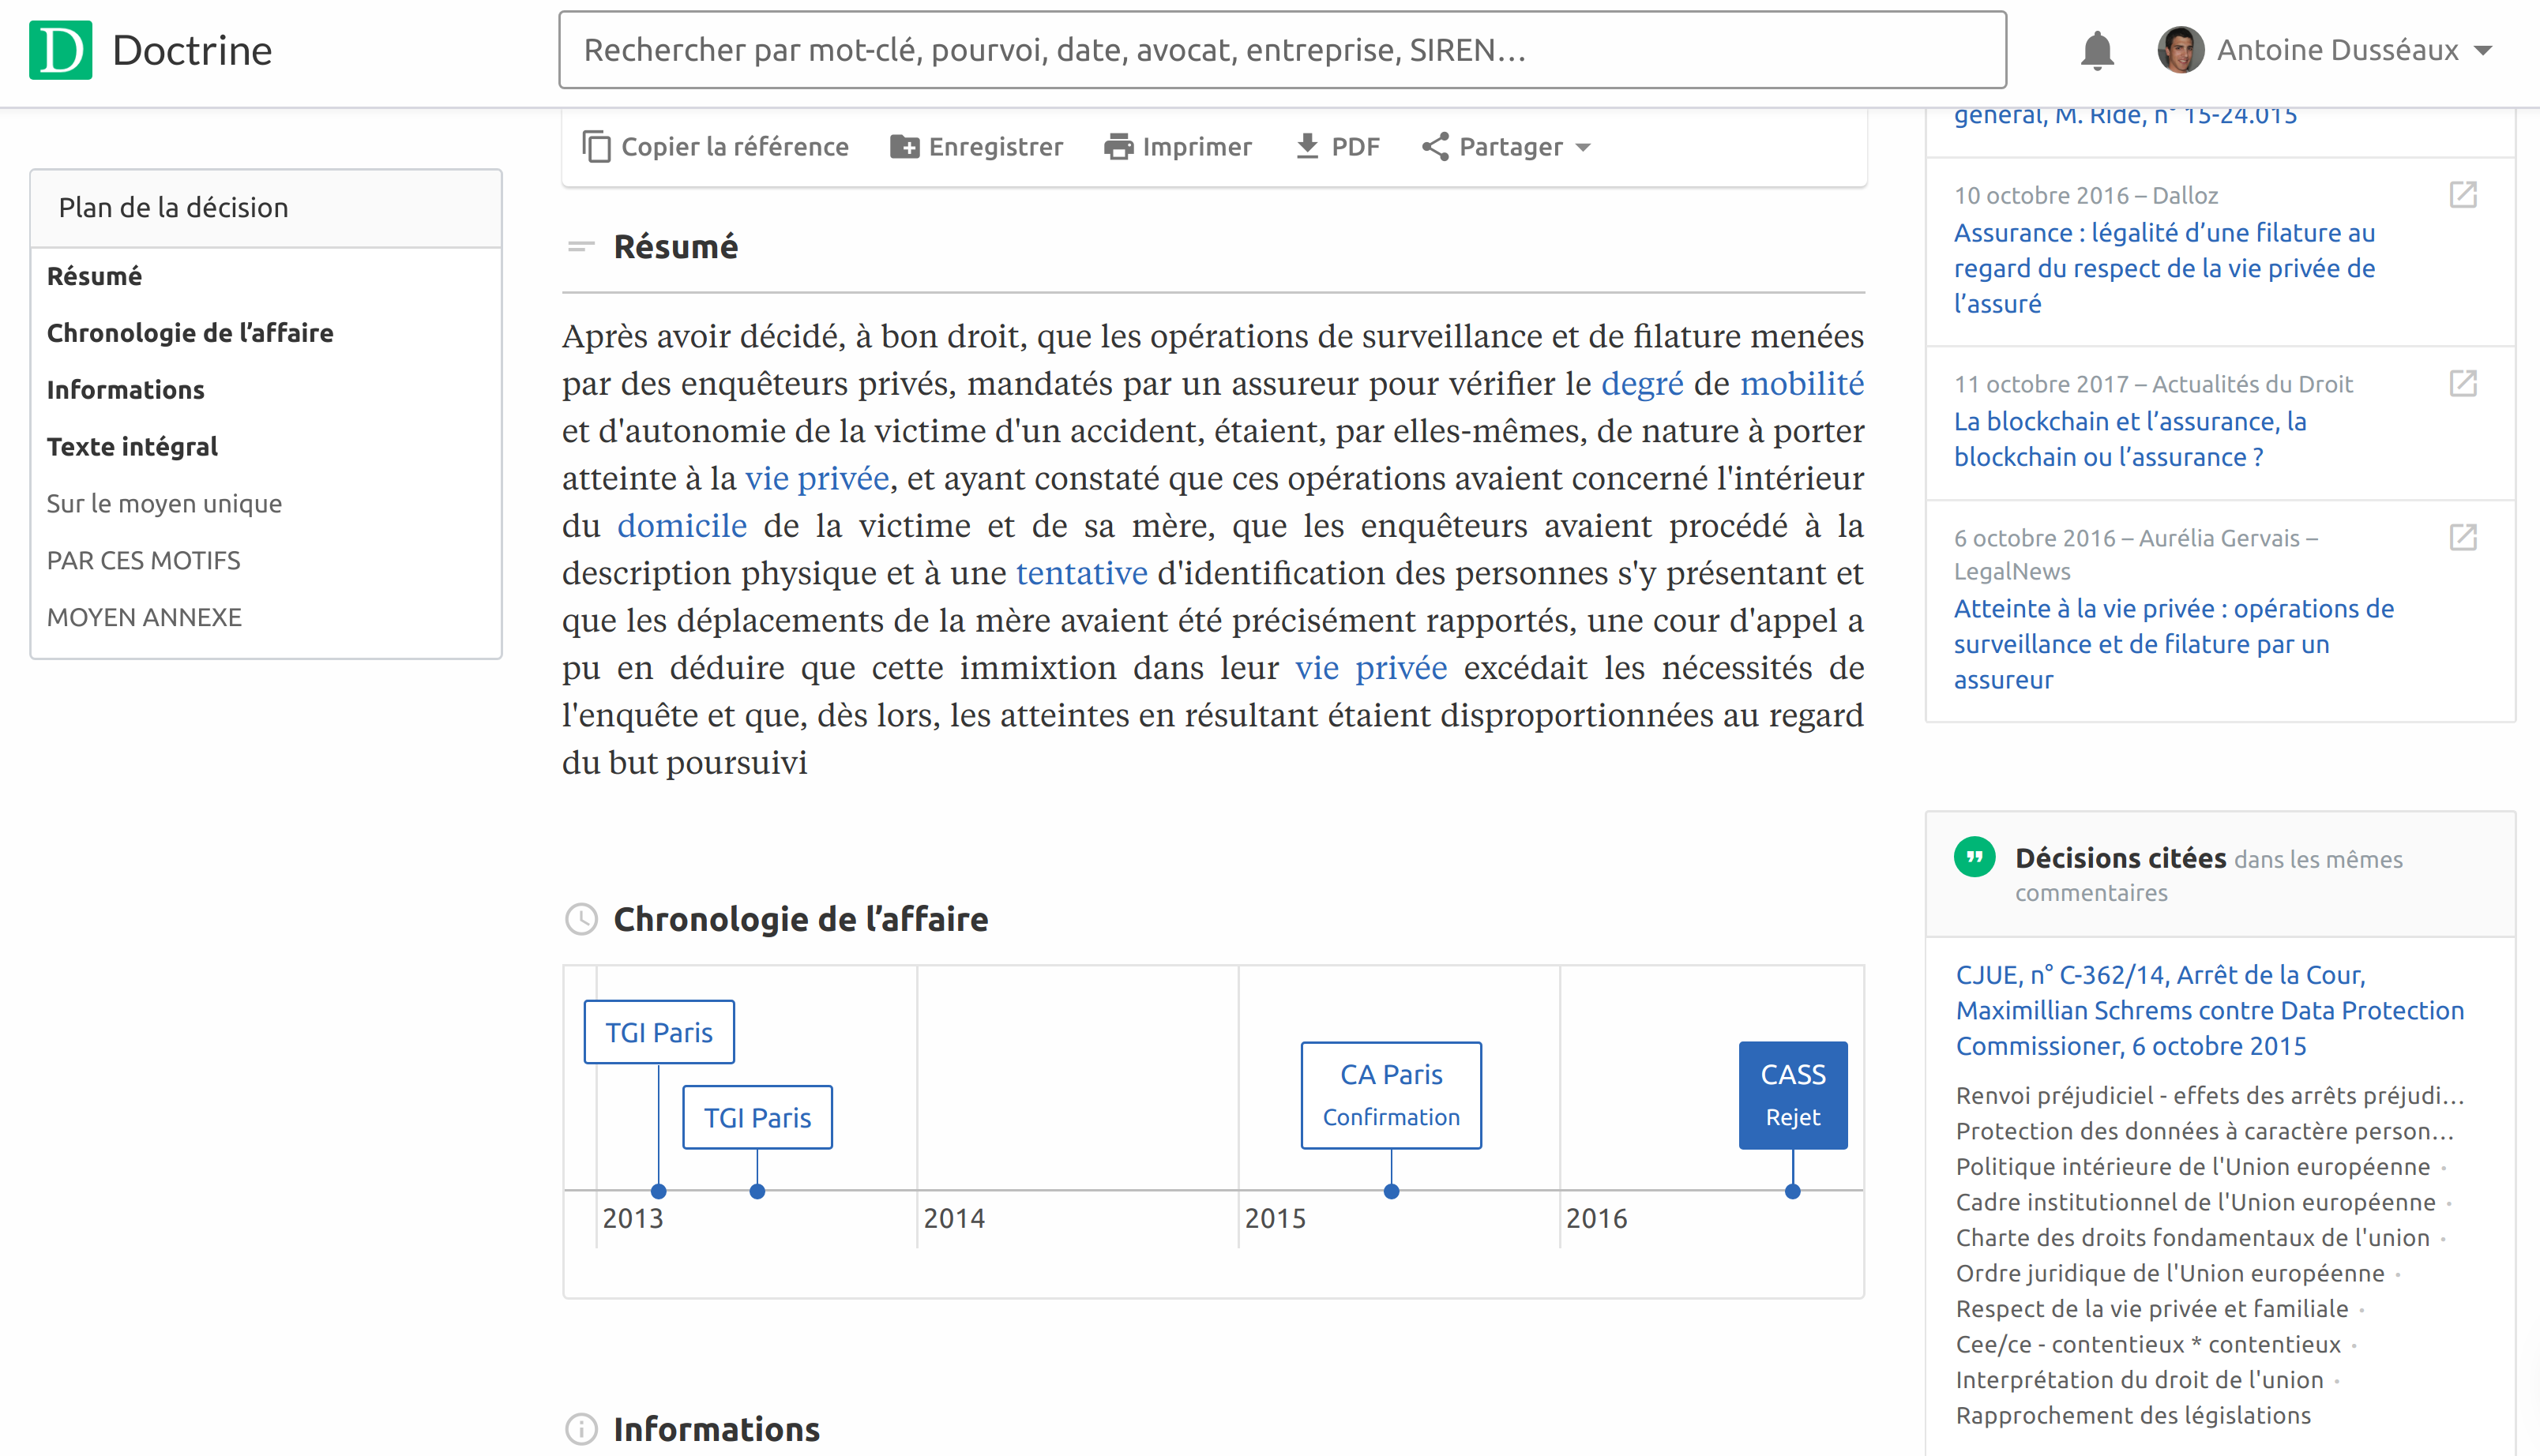2540x1456 pixels.
Task: Click the TGI Paris 2013 timeline marker
Action: [x=659, y=1030]
